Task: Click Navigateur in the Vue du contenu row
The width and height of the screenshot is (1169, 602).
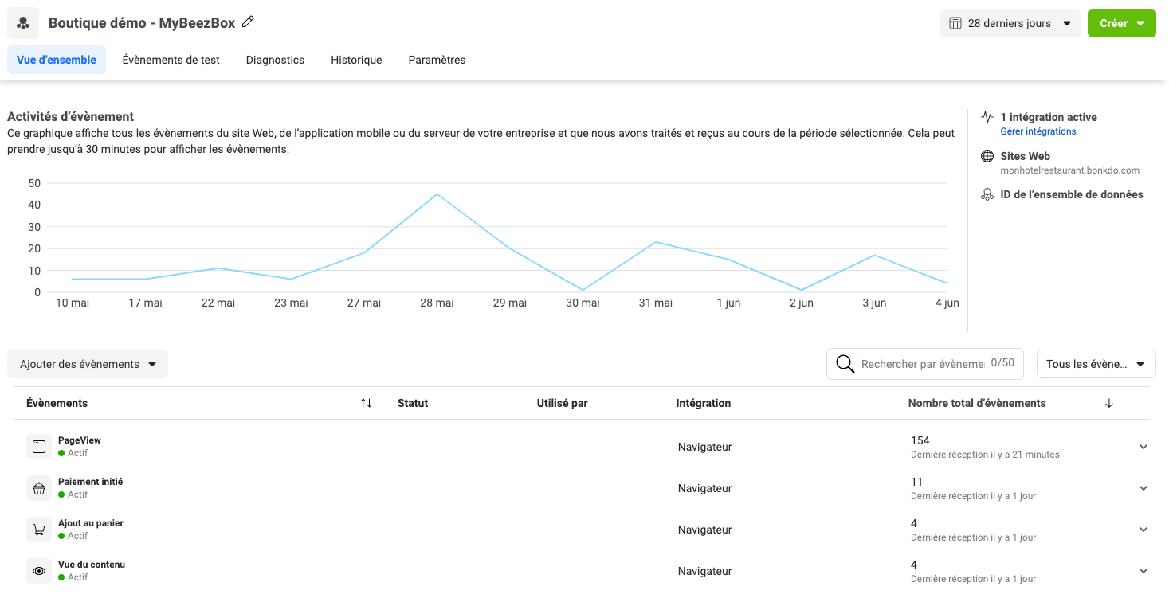Action: (x=705, y=571)
